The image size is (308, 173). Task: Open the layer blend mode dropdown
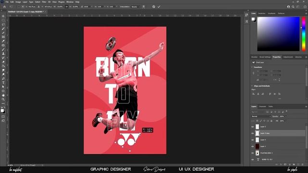click(261, 116)
